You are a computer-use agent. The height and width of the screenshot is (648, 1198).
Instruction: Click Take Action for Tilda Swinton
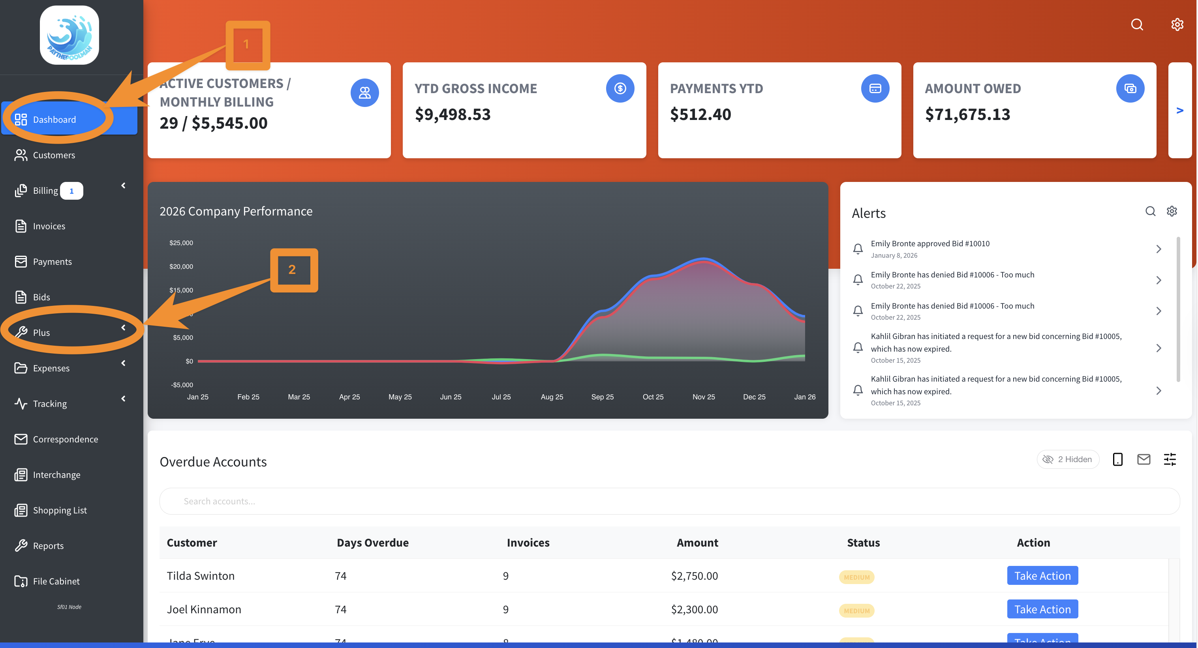click(1042, 575)
